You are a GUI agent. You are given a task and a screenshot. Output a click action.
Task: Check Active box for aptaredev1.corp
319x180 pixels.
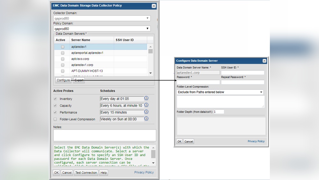[63, 65]
